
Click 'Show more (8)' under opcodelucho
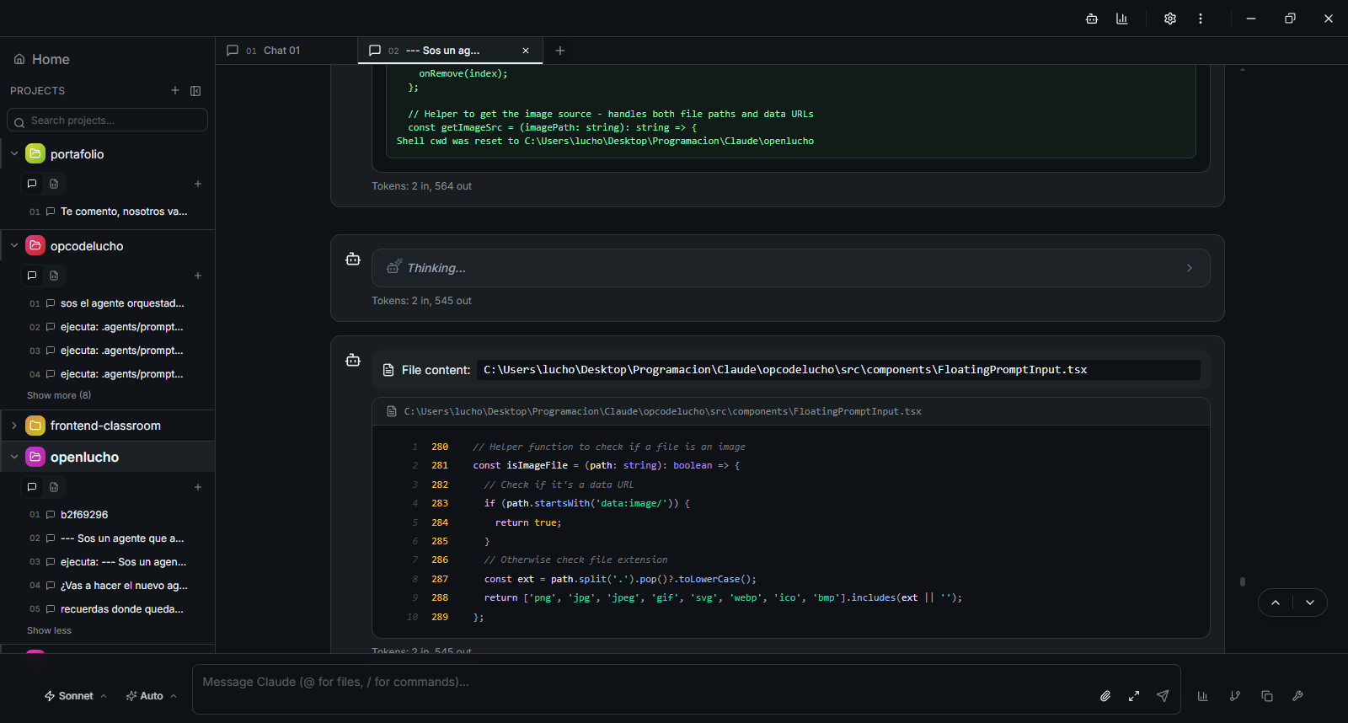click(x=59, y=395)
